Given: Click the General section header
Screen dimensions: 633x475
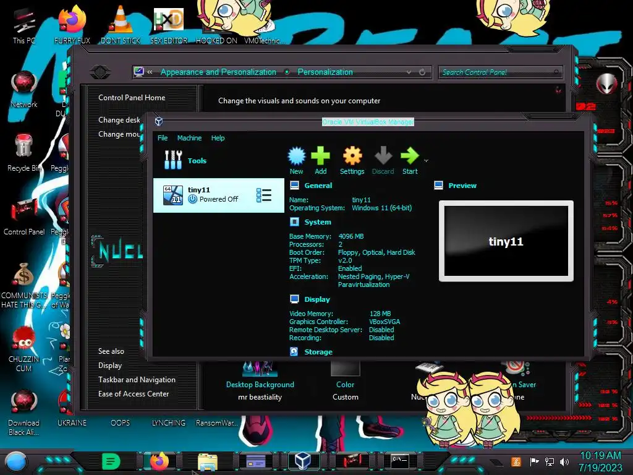Looking at the screenshot, I should pyautogui.click(x=318, y=186).
